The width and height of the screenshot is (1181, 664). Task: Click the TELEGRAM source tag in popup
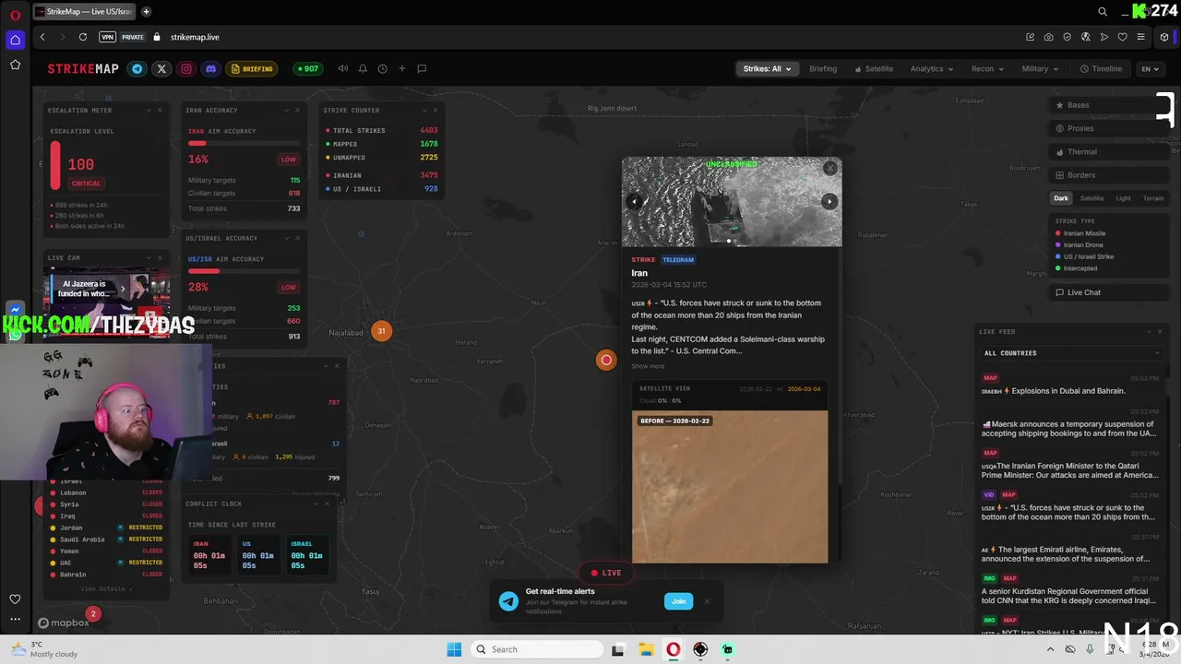click(x=678, y=260)
